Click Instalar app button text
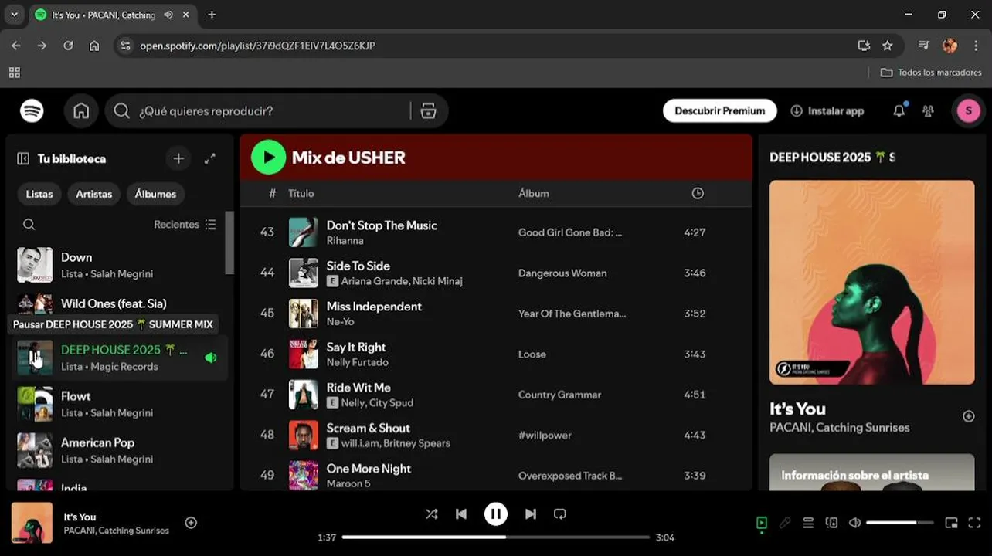Image resolution: width=992 pixels, height=556 pixels. pos(836,111)
